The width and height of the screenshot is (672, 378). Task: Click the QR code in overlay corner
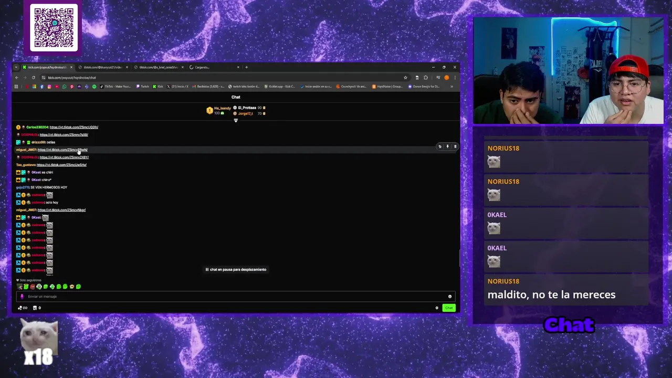pos(54,27)
